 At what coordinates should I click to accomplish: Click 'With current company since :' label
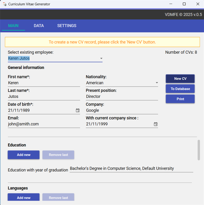[112, 118]
